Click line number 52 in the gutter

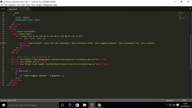(3, 76)
